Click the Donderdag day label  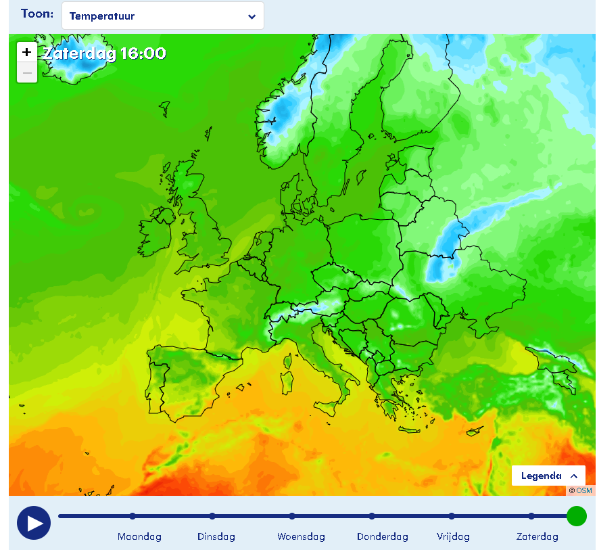pyautogui.click(x=382, y=536)
